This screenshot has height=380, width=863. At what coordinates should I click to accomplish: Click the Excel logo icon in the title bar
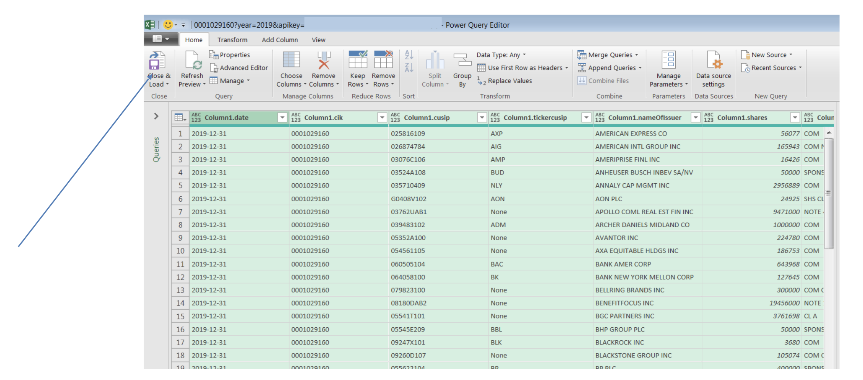(150, 25)
